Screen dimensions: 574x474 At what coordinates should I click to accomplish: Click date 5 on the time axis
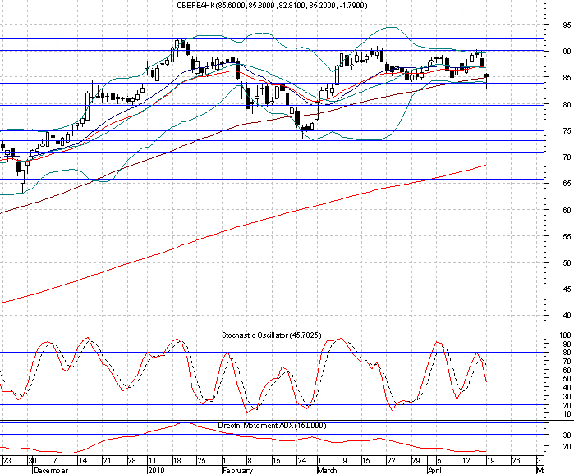439,461
